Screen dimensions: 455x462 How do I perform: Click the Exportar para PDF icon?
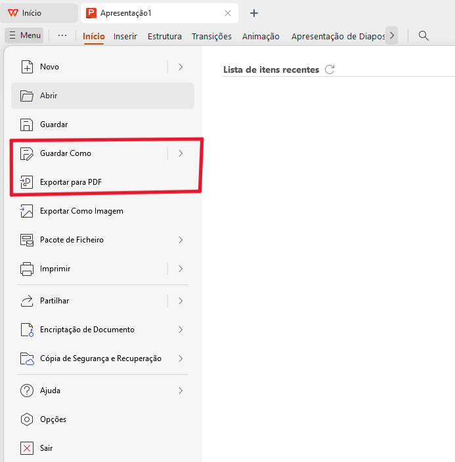(x=26, y=182)
